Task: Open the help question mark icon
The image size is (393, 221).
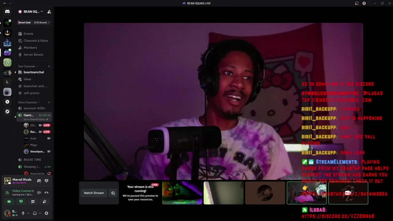Action: pos(364,3)
